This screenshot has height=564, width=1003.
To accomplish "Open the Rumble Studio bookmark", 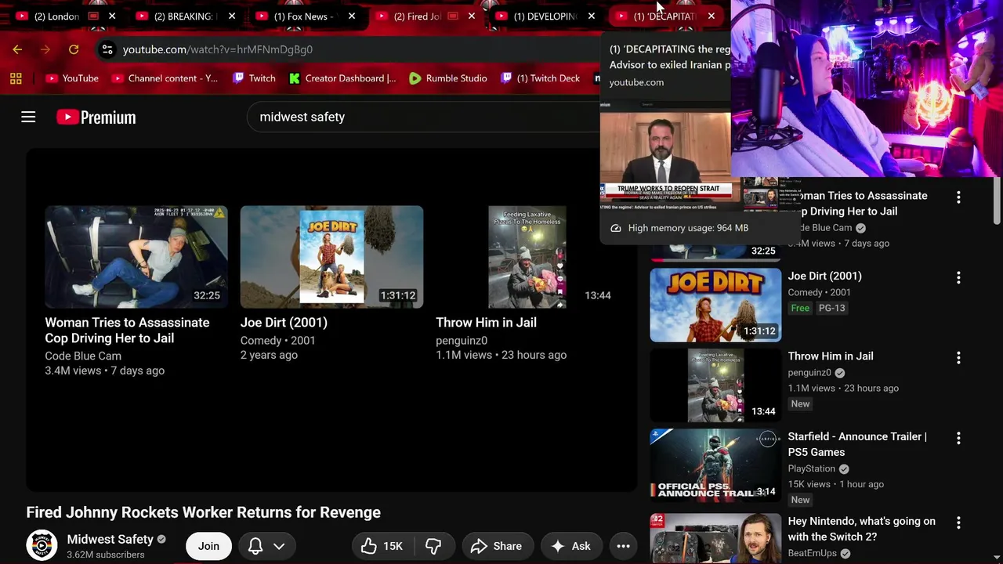I will coord(448,78).
